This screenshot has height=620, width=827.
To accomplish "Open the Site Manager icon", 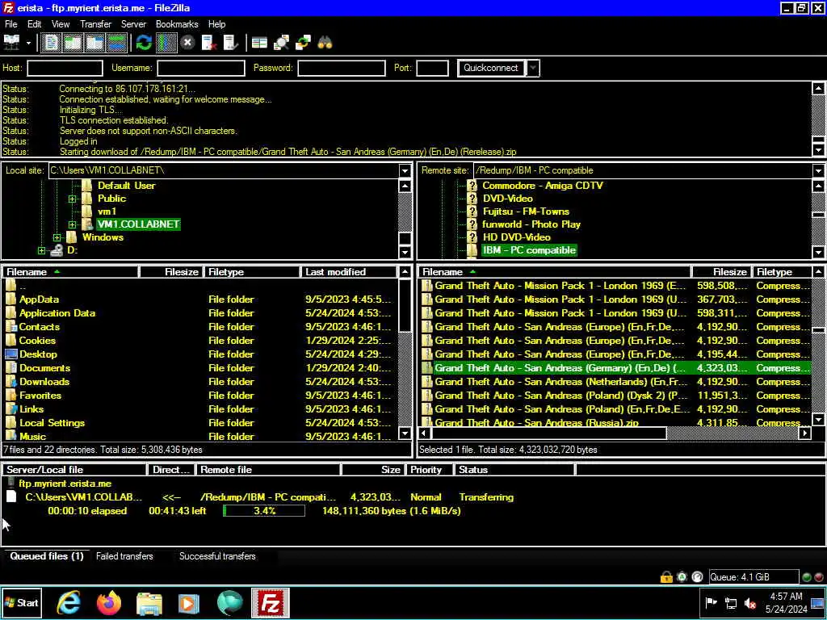I will tap(11, 43).
